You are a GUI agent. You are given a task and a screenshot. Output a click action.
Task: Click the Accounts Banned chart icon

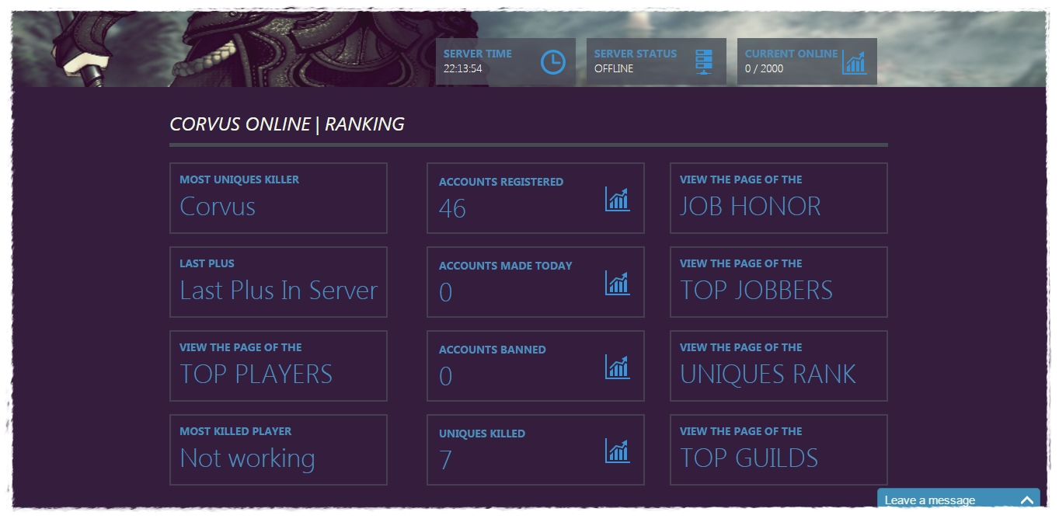(x=618, y=367)
